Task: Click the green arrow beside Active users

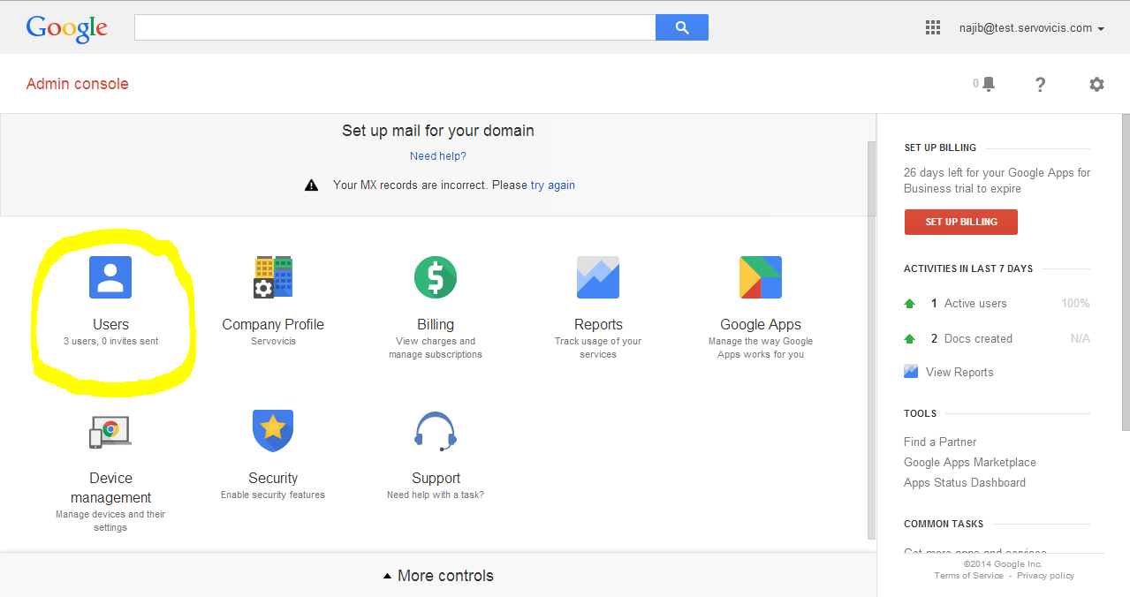Action: point(910,304)
